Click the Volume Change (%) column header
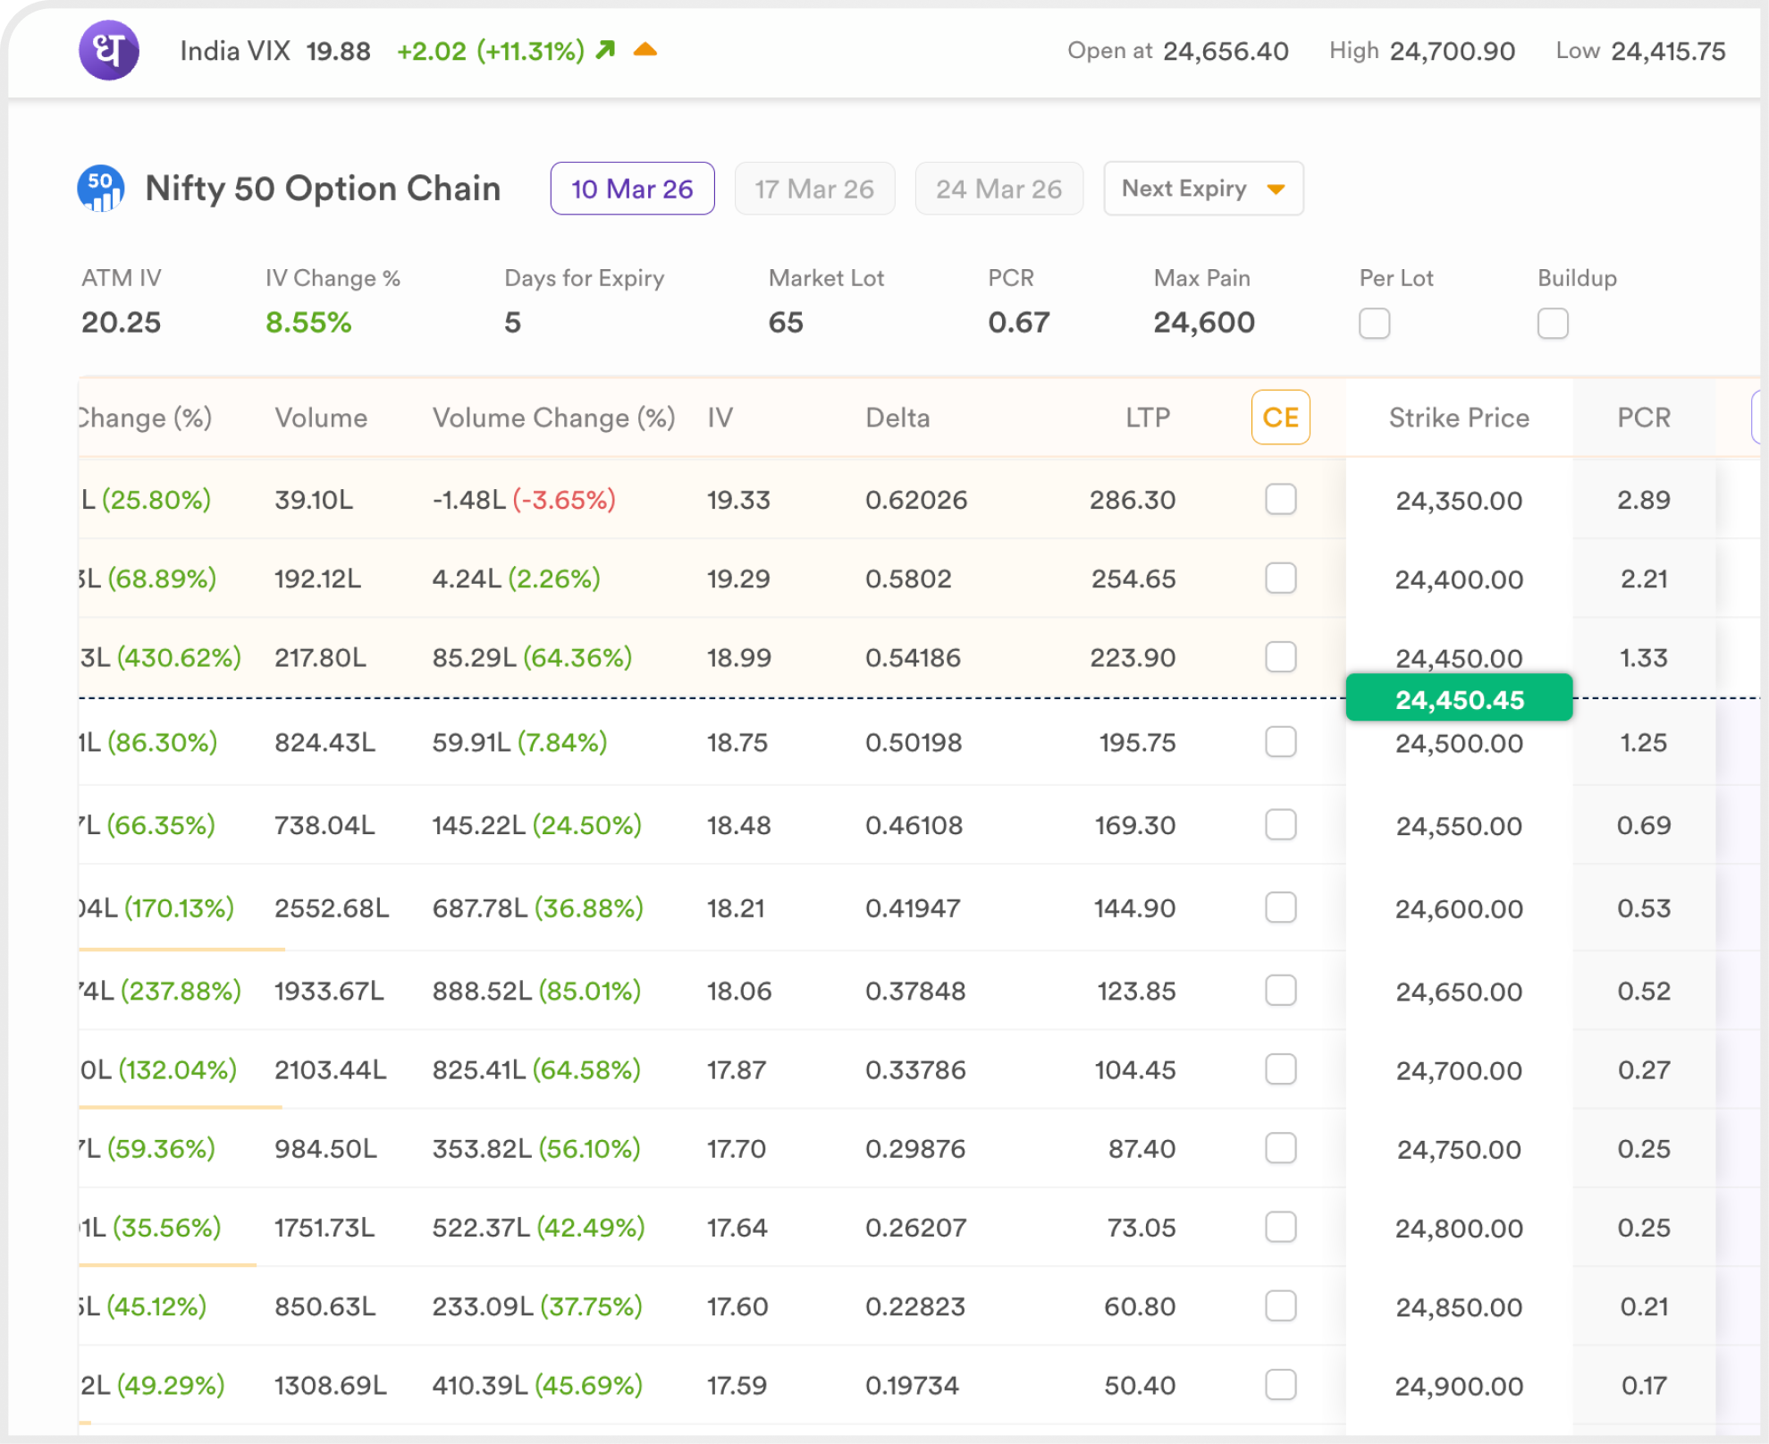 (553, 418)
